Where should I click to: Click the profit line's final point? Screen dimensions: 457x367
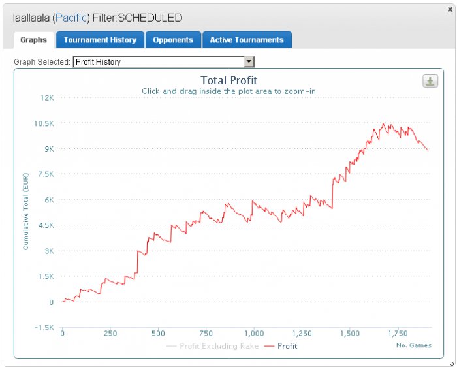[428, 150]
